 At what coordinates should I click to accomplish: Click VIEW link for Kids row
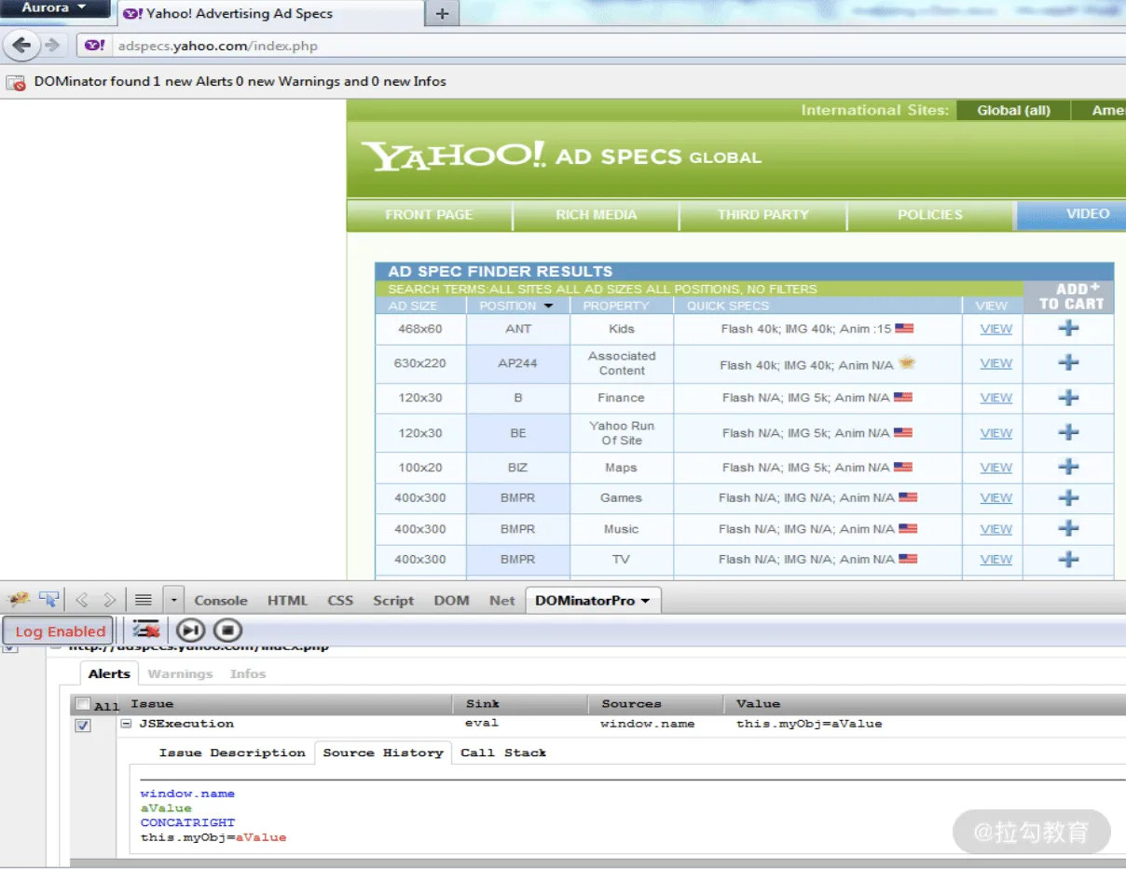[x=996, y=329]
